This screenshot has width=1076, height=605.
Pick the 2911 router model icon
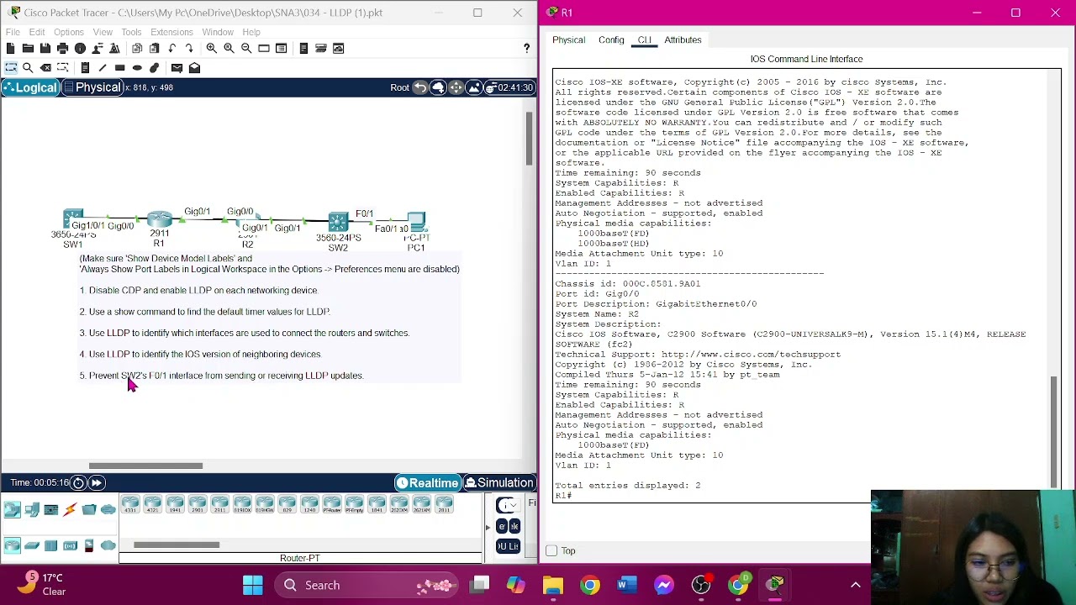coord(220,505)
